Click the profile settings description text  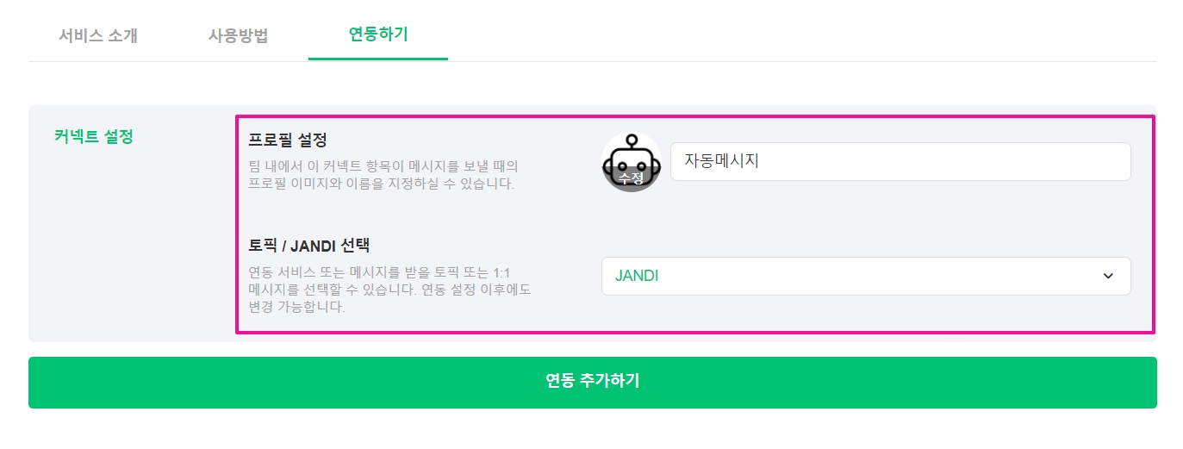pyautogui.click(x=383, y=174)
